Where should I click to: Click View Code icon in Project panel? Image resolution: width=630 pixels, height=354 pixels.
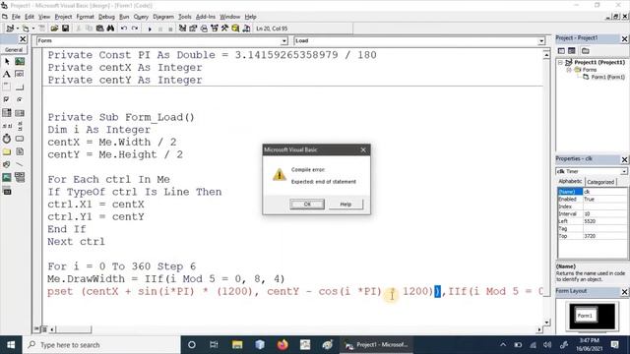(561, 51)
